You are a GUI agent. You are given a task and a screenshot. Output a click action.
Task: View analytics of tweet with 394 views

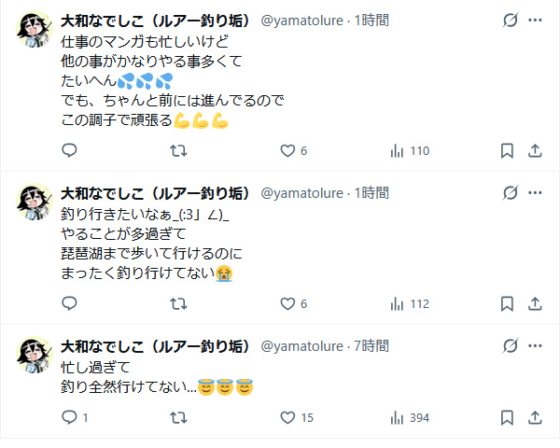click(397, 417)
